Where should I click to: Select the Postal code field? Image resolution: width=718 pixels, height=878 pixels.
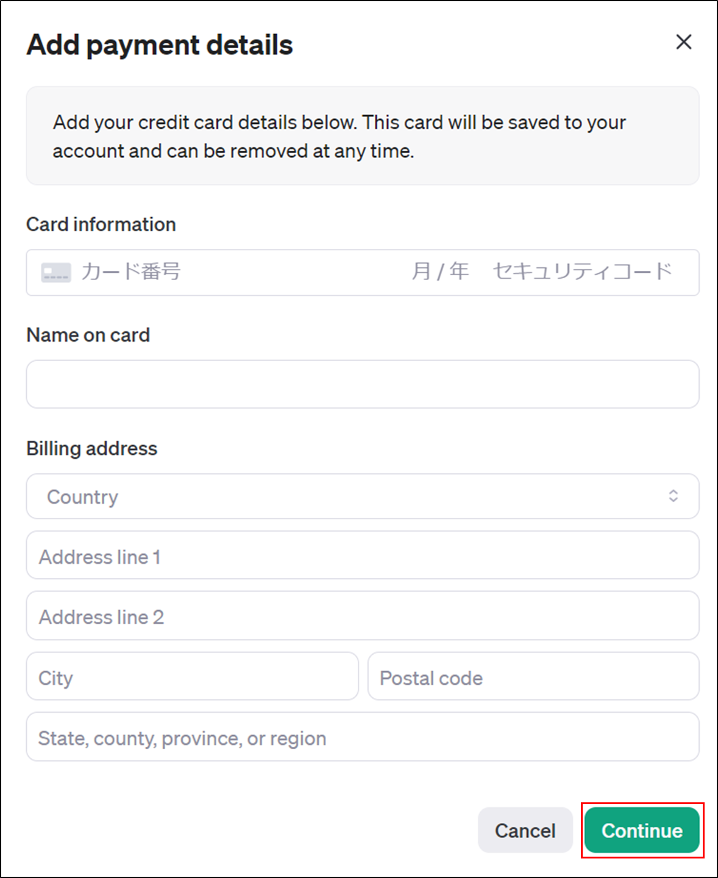point(533,676)
